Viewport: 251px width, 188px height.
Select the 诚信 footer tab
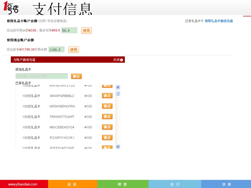(x=72, y=184)
